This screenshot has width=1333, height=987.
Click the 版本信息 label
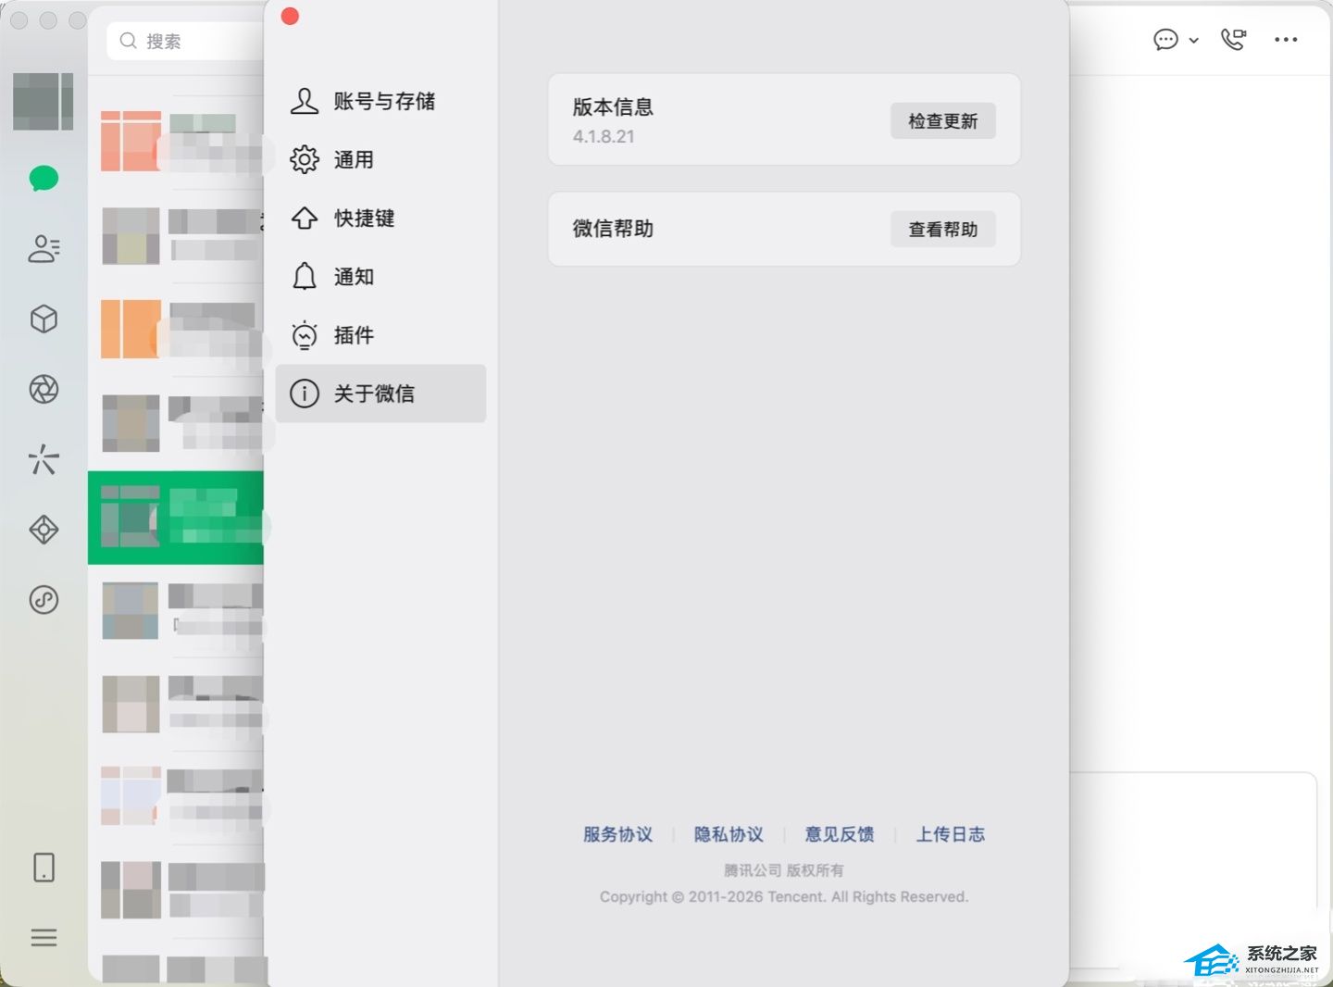pyautogui.click(x=613, y=106)
